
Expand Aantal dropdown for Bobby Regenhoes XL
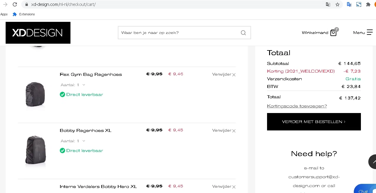point(73,141)
